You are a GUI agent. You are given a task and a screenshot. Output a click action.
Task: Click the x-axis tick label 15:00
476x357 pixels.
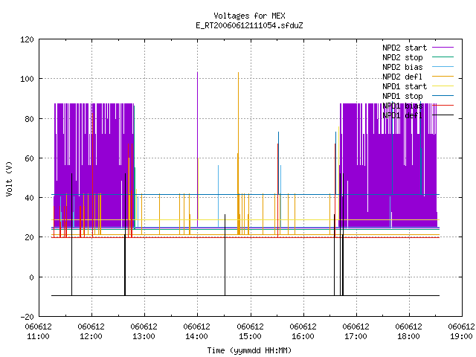coord(250,336)
